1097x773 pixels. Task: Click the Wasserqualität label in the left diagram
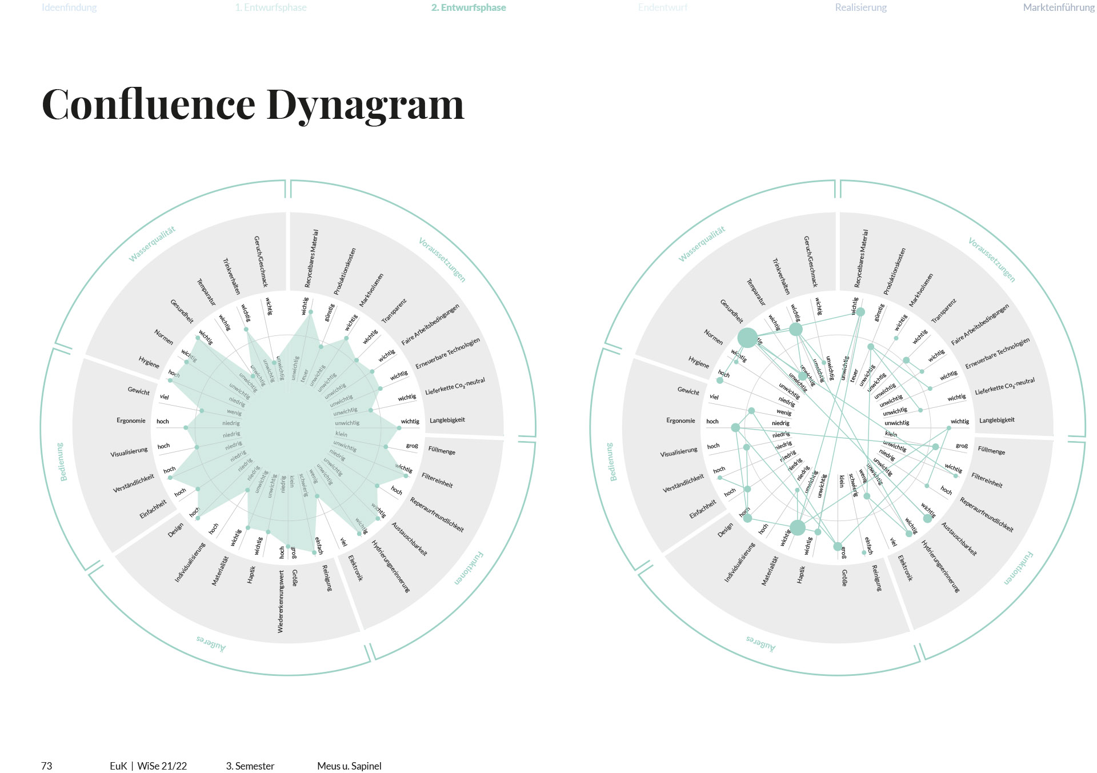coord(151,244)
